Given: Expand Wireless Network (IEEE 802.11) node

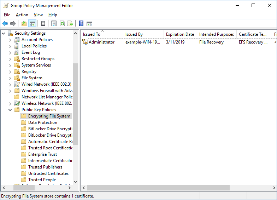Looking at the screenshot, I should 10,104.
